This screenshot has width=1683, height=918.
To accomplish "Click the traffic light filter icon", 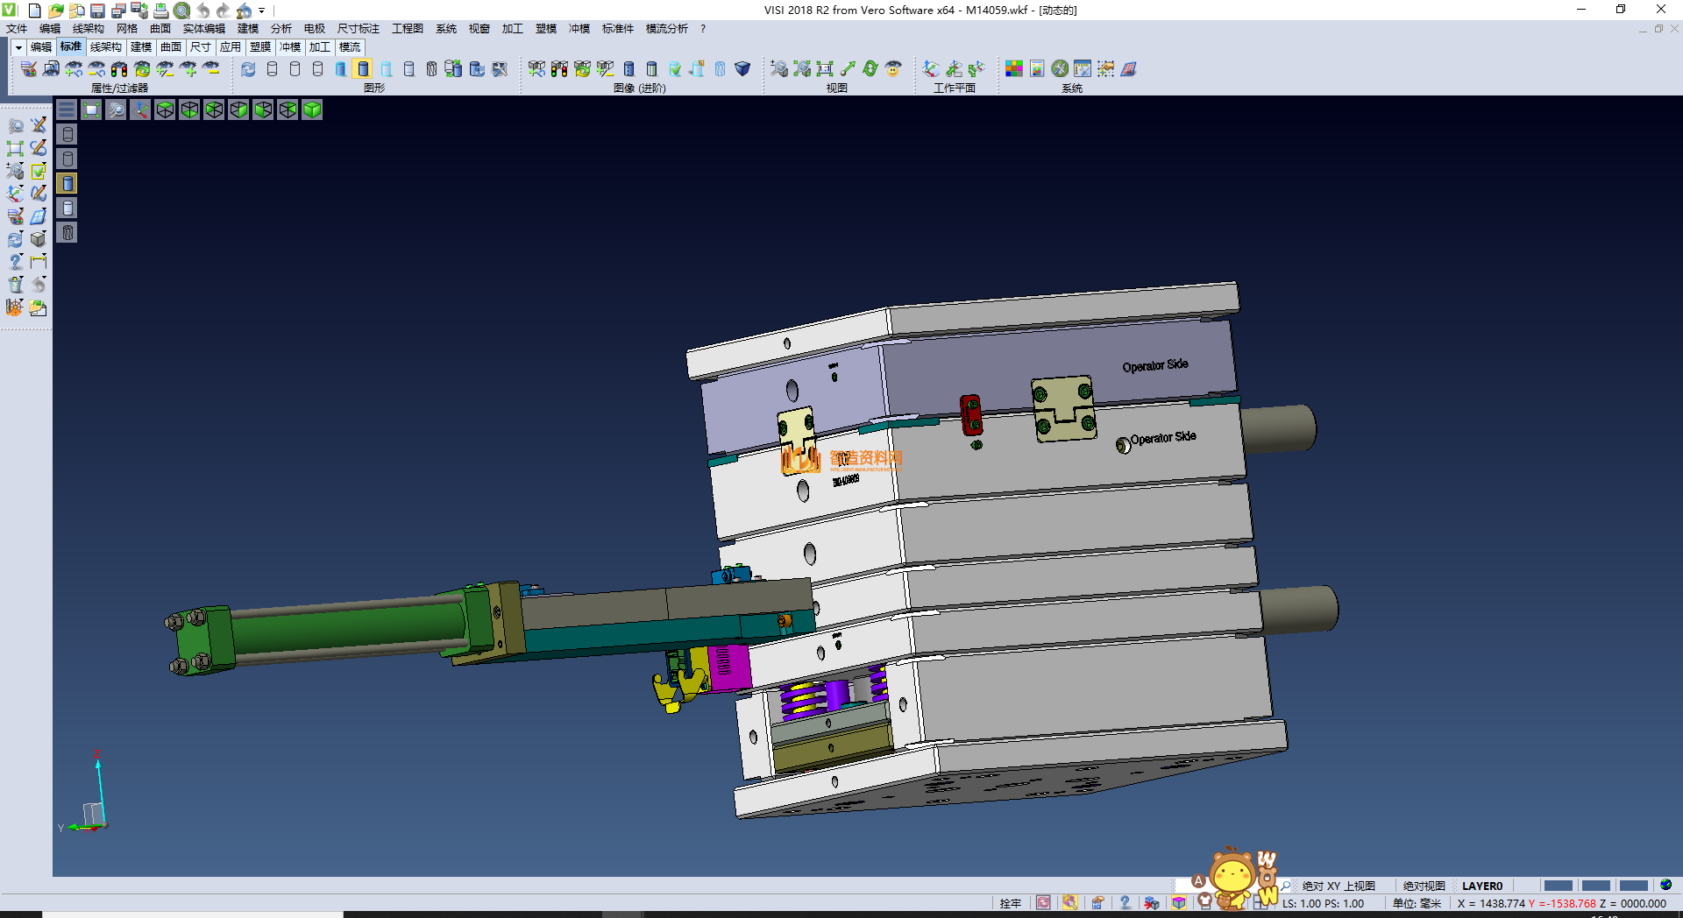I will tap(119, 68).
